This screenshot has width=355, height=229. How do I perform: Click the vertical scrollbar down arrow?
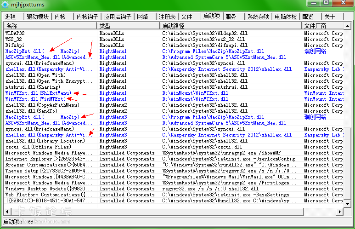tap(347, 204)
